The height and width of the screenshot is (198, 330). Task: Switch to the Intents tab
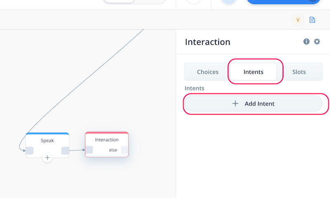point(253,72)
